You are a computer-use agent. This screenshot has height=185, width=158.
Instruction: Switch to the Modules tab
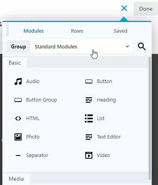pos(33,31)
